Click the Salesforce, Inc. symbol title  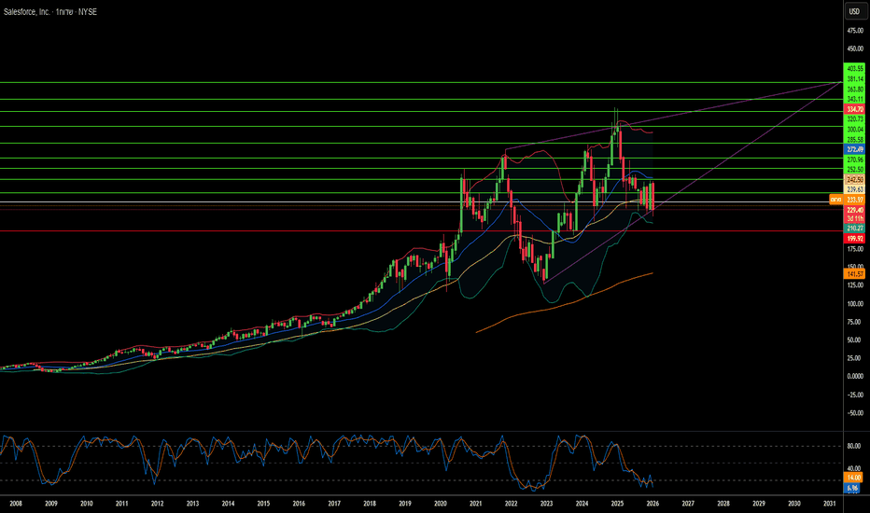coord(26,11)
